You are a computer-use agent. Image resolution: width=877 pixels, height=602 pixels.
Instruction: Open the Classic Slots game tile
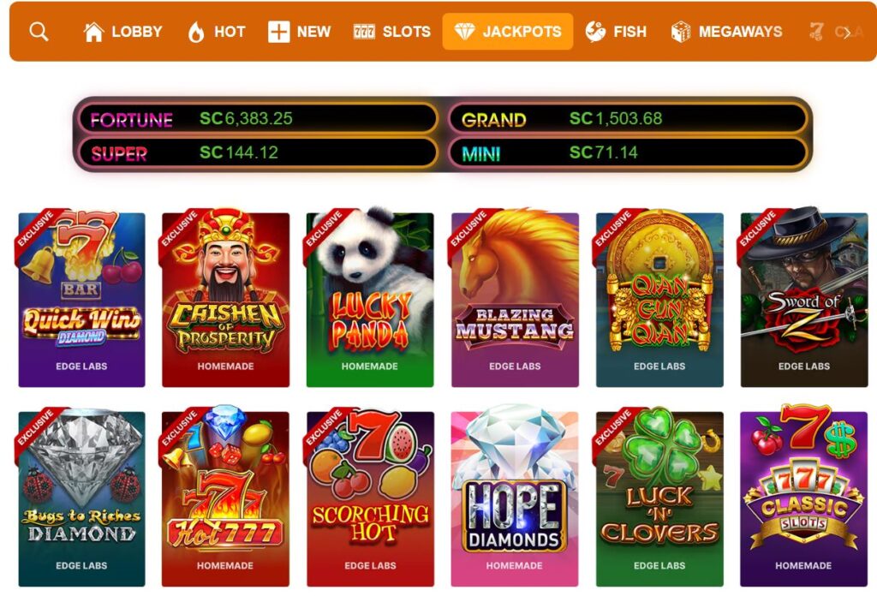pyautogui.click(x=803, y=499)
